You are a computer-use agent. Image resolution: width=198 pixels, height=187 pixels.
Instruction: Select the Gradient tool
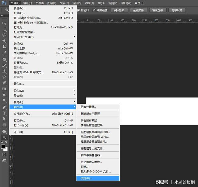[4, 89]
